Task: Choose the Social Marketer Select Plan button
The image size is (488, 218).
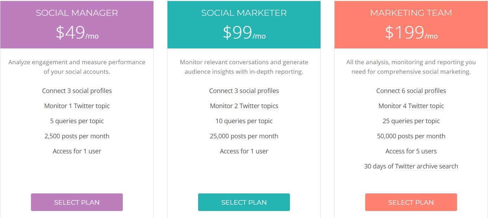Action: [244, 202]
